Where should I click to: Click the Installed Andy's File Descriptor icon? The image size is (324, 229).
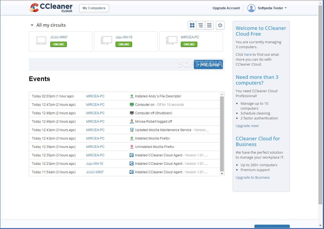tap(132, 96)
